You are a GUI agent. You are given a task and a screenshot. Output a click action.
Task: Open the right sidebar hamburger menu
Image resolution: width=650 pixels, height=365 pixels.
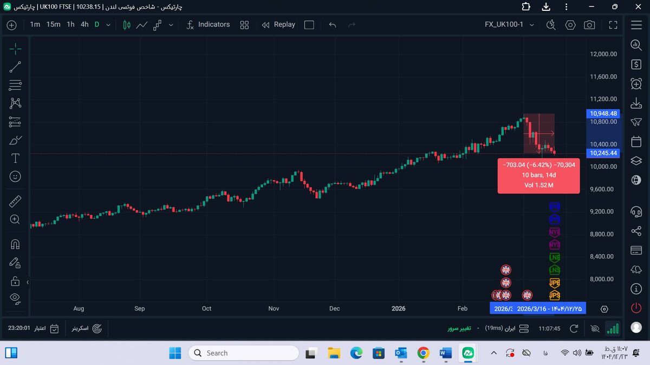click(636, 25)
